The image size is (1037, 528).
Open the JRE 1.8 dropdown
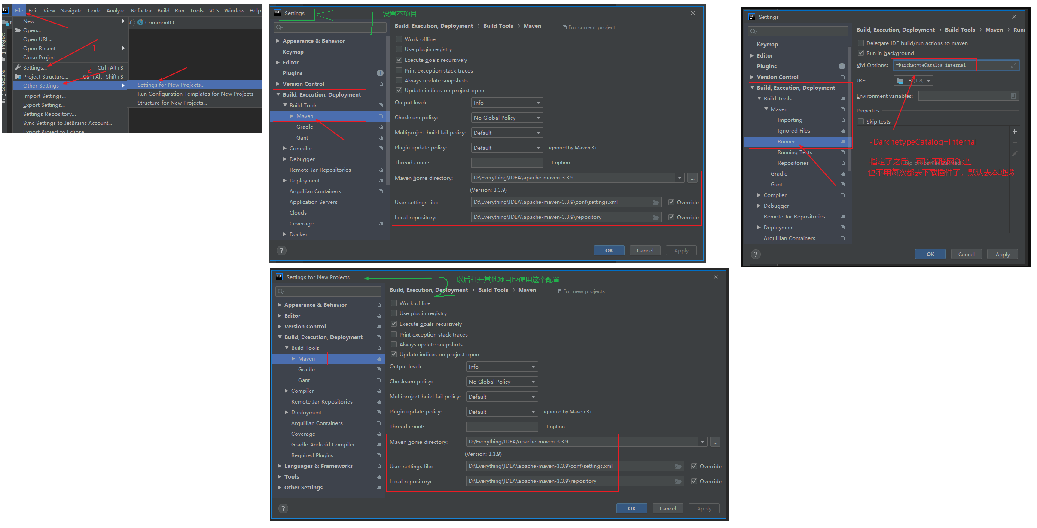914,81
